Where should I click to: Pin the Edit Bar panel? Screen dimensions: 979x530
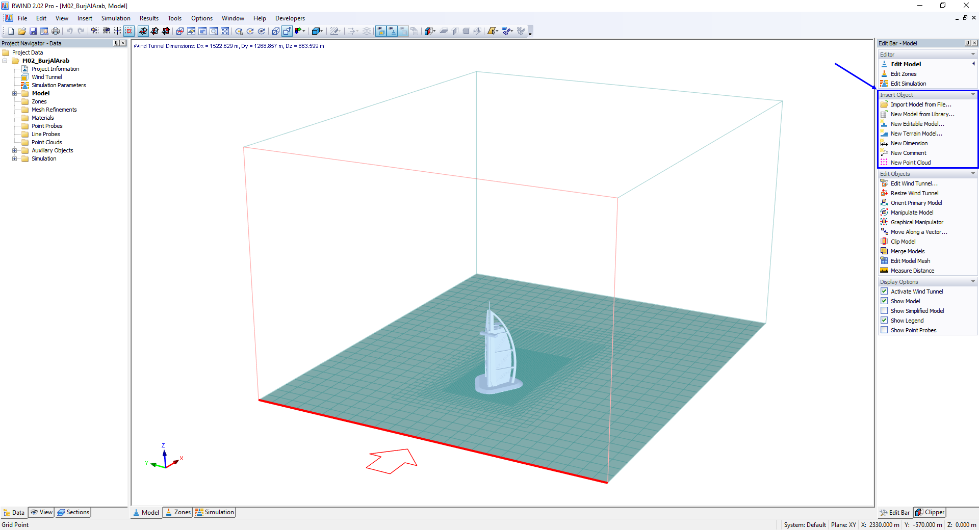tap(967, 43)
